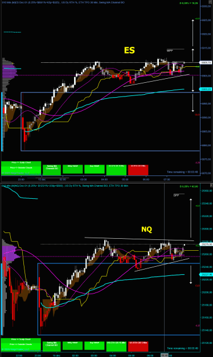Click the 04:00 label on ES time axis
213x357 pixels.
(104, 179)
